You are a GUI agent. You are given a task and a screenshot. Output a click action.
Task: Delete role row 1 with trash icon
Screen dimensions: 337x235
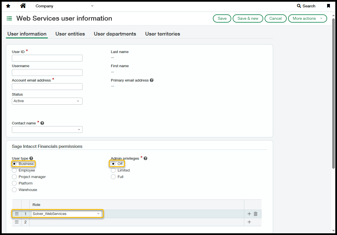tap(256, 214)
